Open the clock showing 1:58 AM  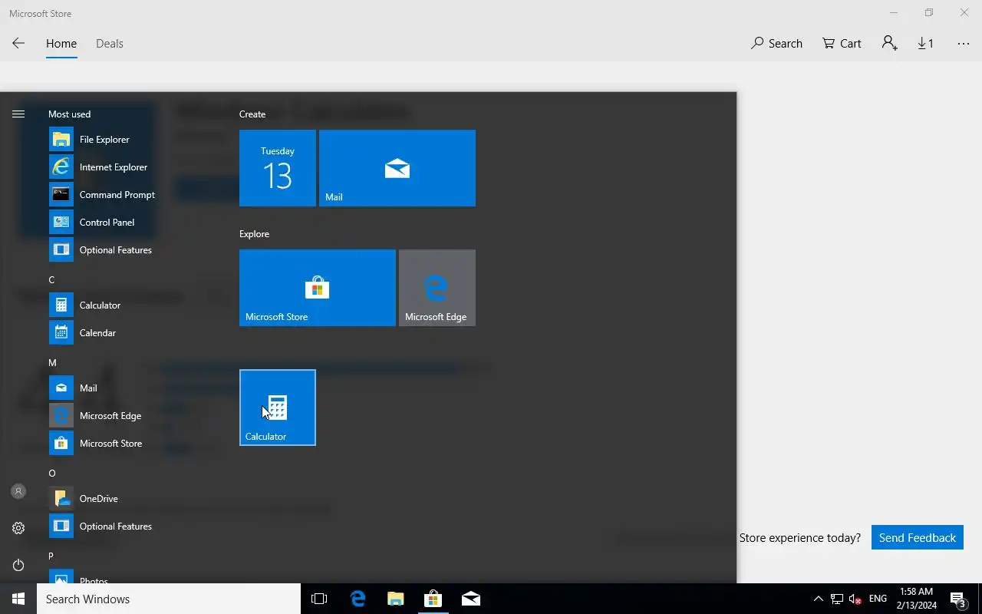point(915,599)
